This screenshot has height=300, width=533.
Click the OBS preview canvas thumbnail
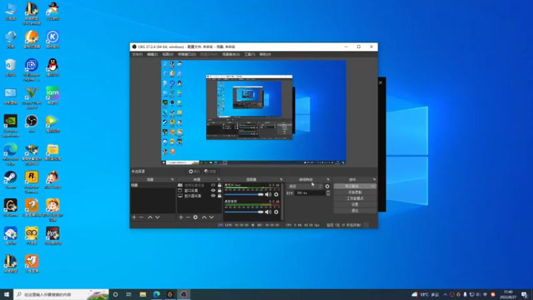tap(254, 113)
